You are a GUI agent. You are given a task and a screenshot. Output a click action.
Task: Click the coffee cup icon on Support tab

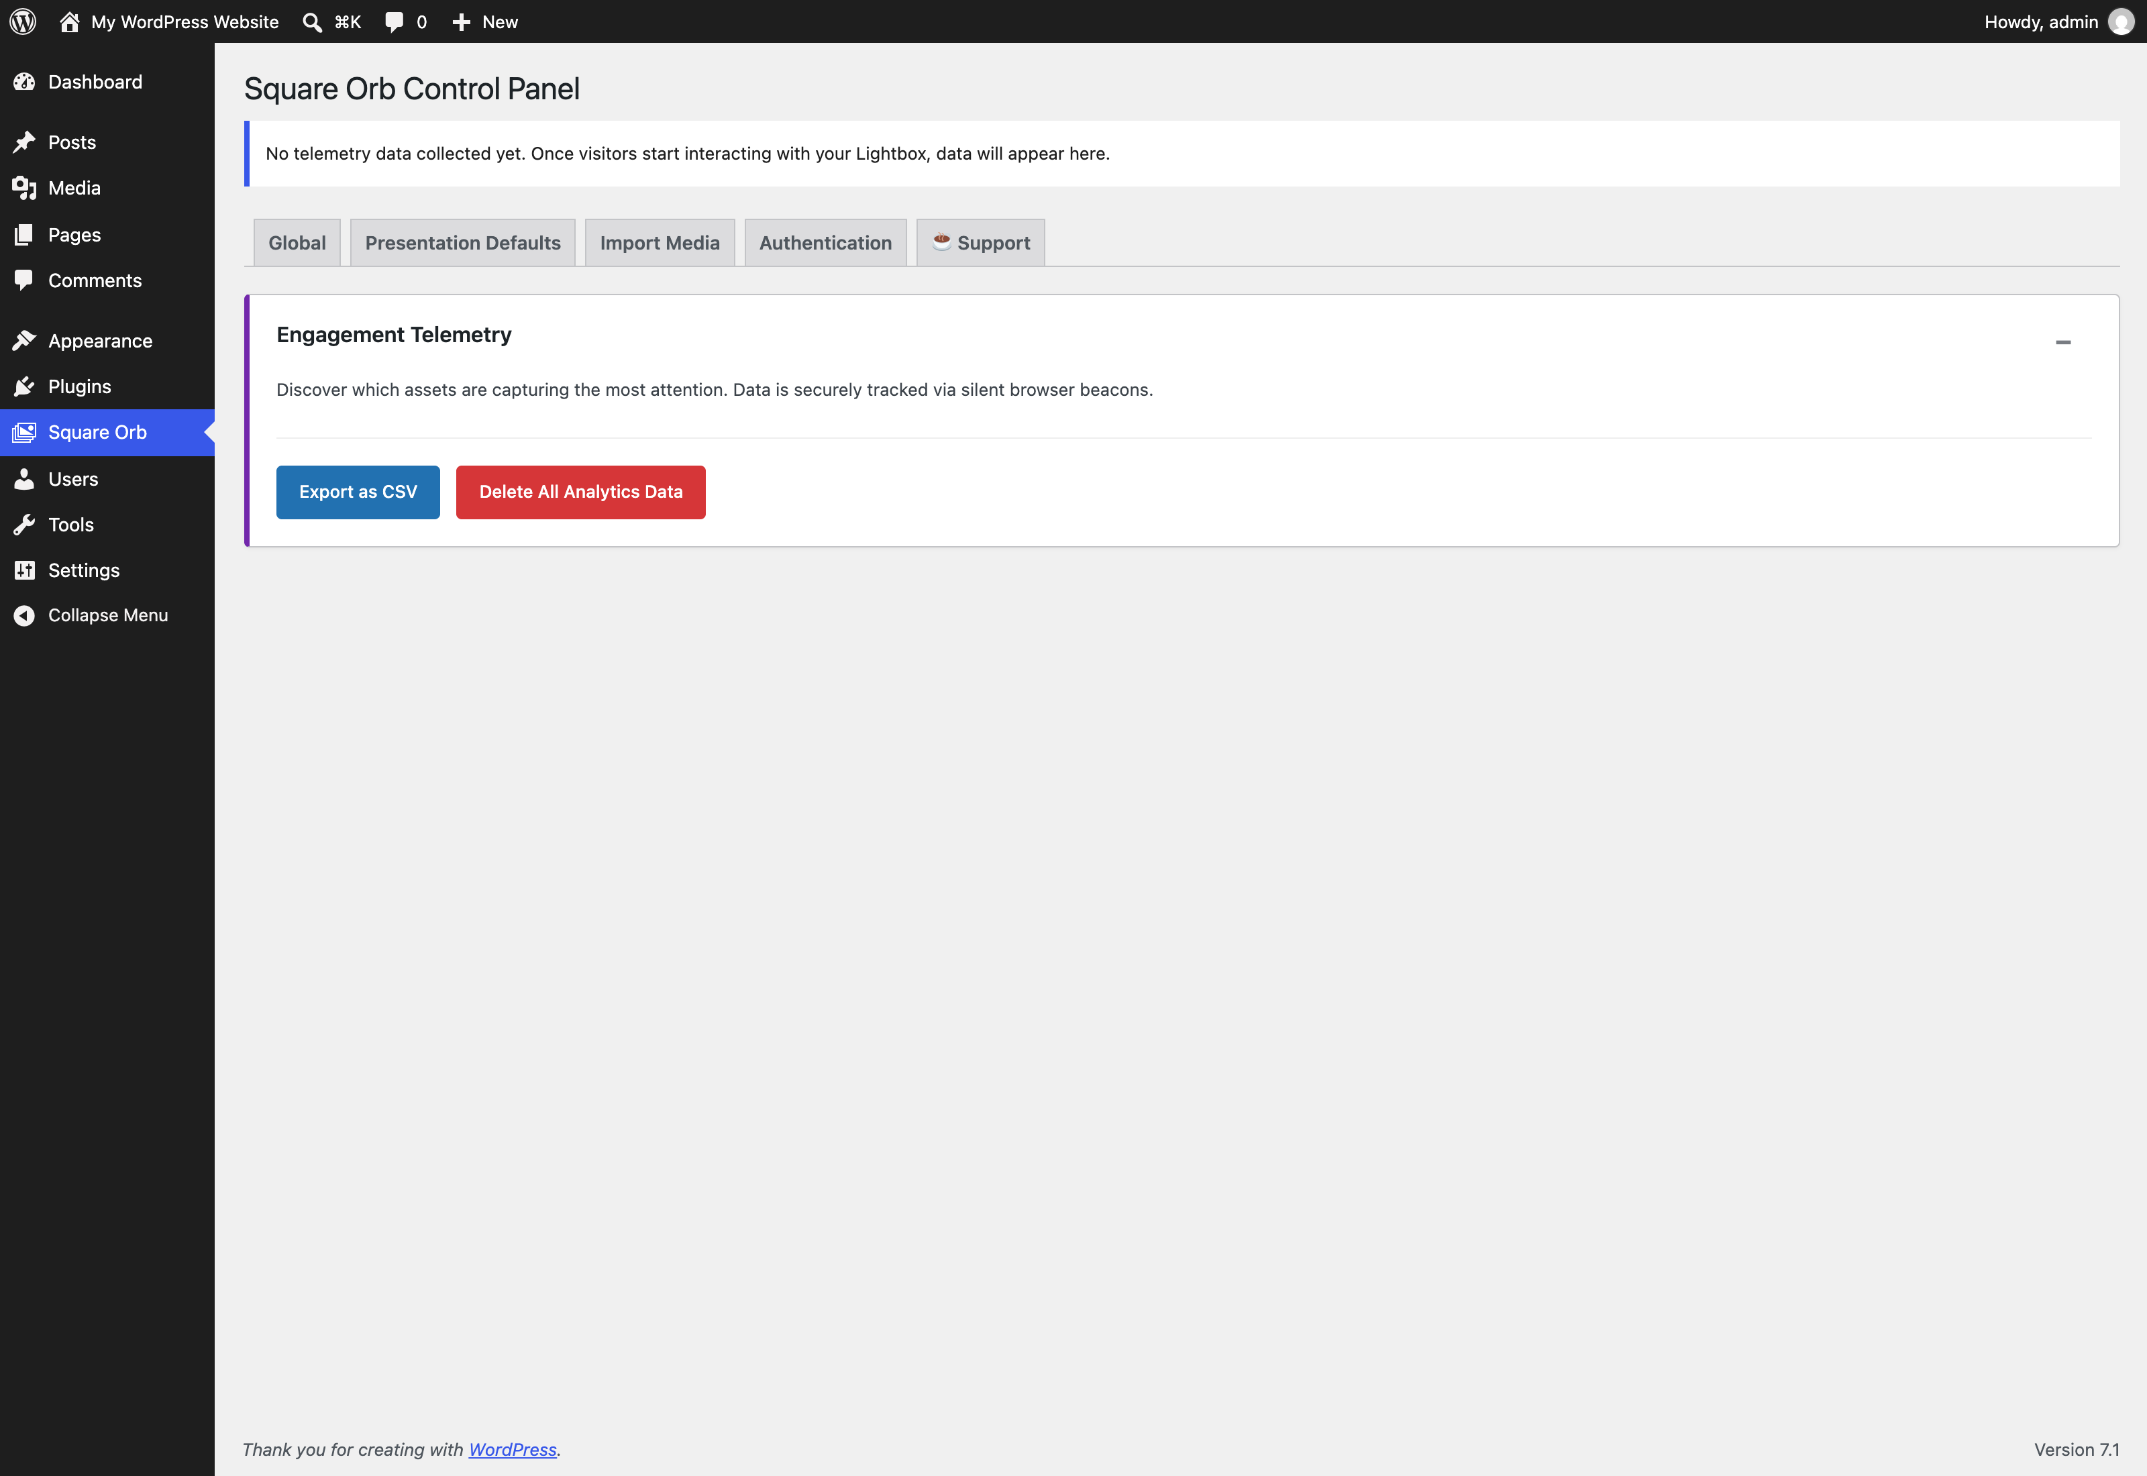point(941,242)
